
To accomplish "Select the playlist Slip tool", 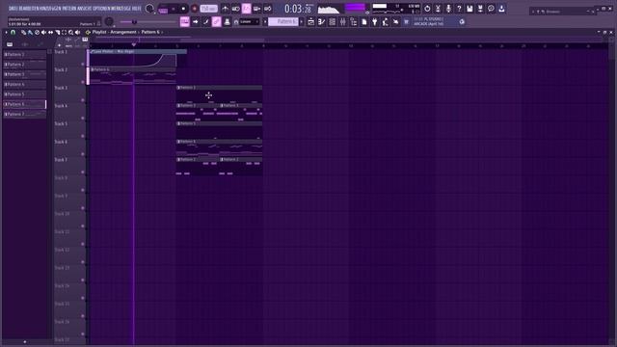I will 50,32.
